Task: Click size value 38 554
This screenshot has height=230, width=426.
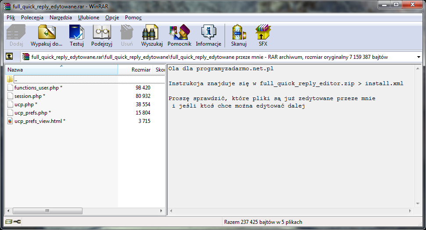Action: tap(143, 104)
